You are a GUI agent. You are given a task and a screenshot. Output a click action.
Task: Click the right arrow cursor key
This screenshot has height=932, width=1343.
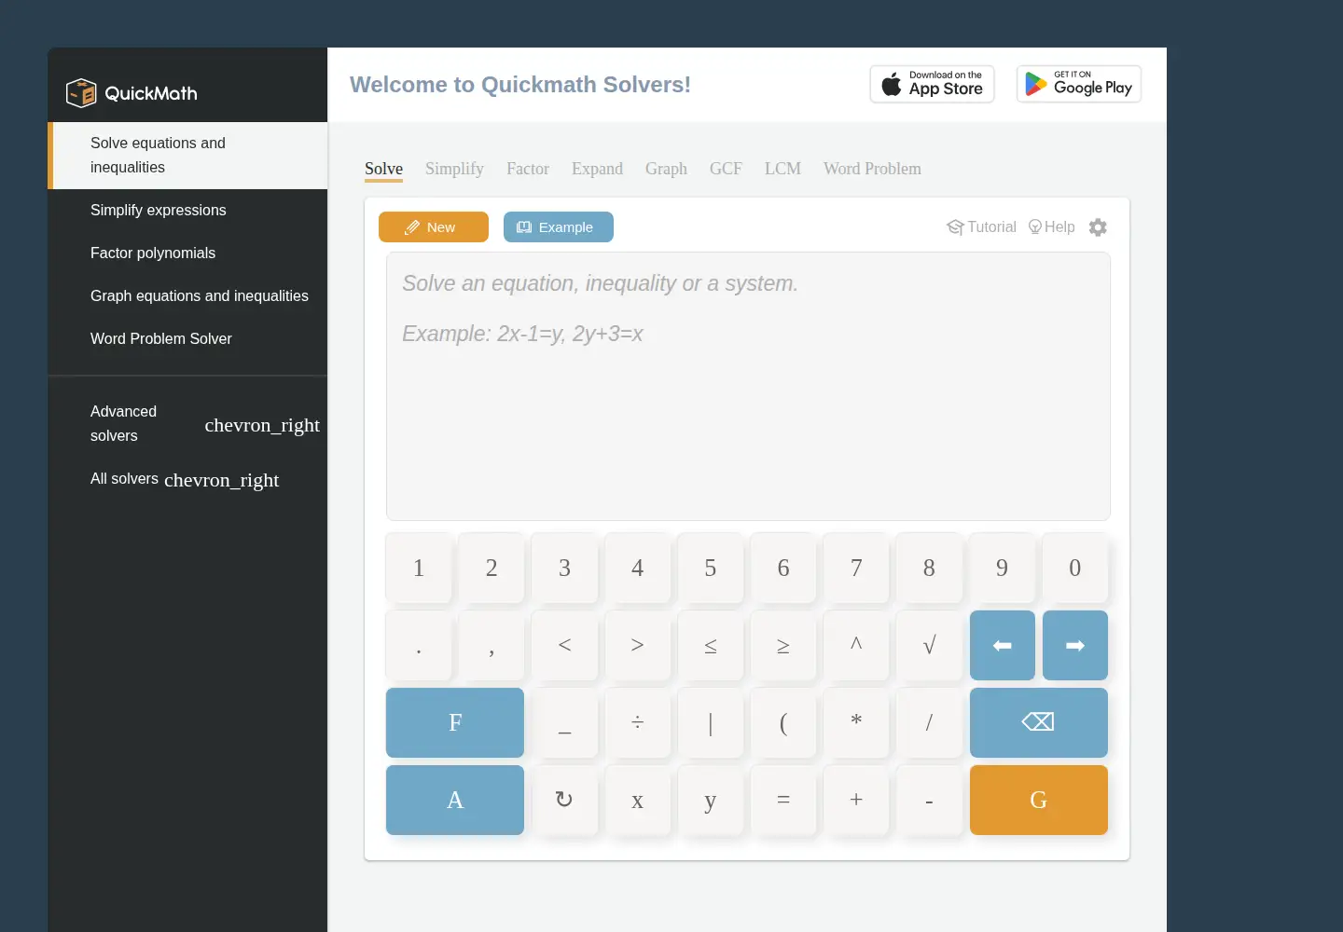click(1075, 645)
